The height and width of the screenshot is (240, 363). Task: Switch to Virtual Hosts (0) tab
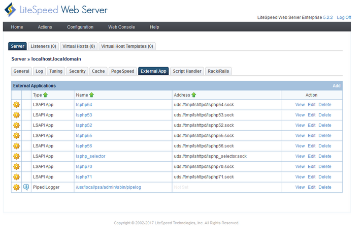click(x=79, y=46)
